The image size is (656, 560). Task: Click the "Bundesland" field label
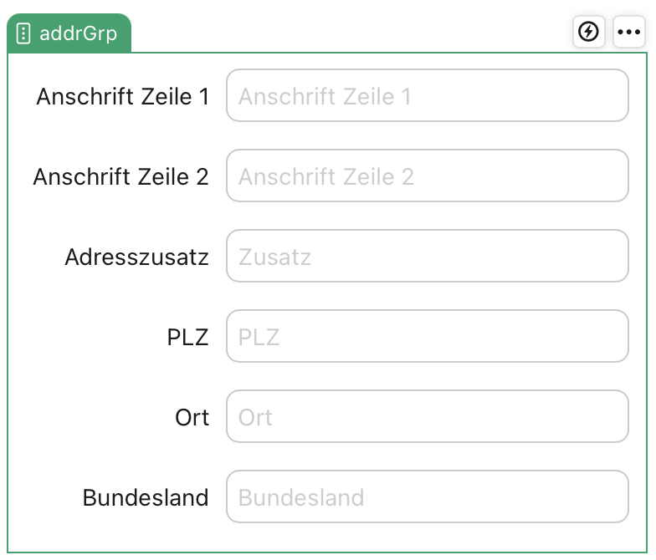pos(145,497)
